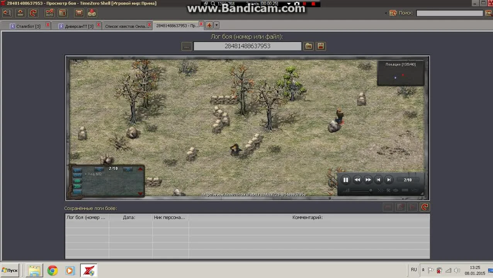Click the Лог боя column header

[87, 217]
